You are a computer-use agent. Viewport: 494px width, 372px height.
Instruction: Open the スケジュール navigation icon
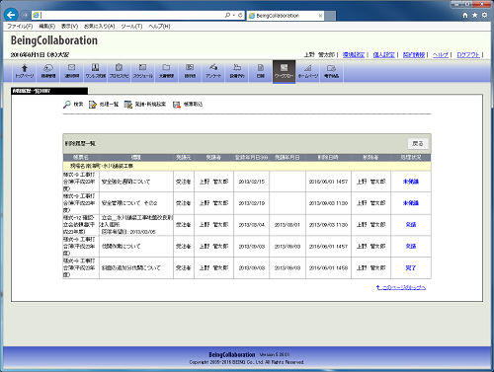coord(142,67)
